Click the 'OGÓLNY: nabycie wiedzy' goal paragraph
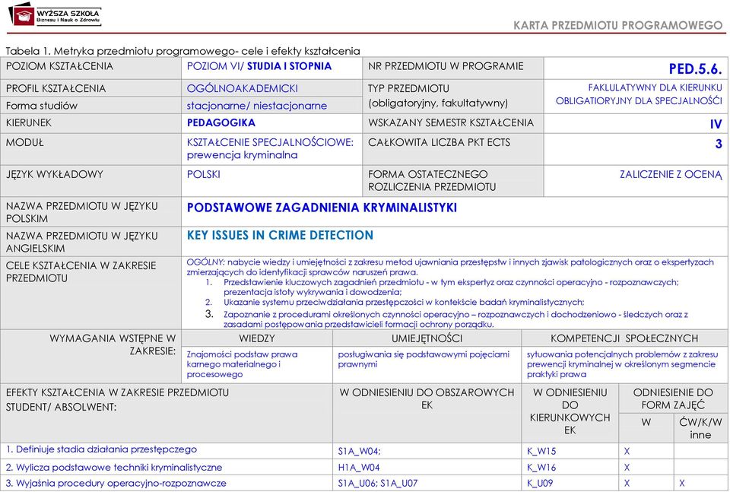Viewport: 730px width, 492px height. tap(450, 267)
